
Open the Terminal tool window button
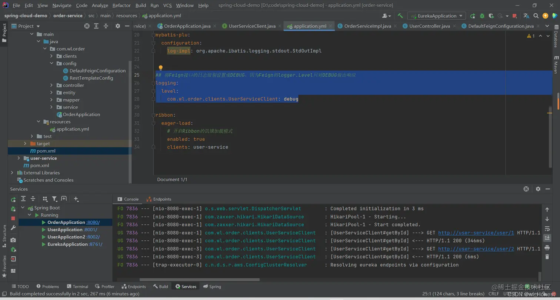(77, 287)
